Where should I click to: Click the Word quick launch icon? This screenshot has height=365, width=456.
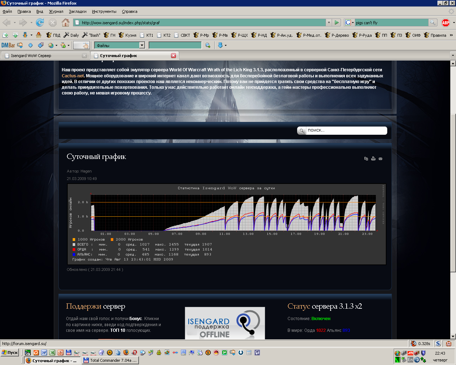[44, 353]
